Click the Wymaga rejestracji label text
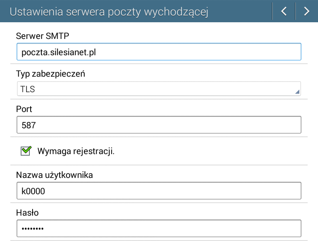 pyautogui.click(x=76, y=151)
